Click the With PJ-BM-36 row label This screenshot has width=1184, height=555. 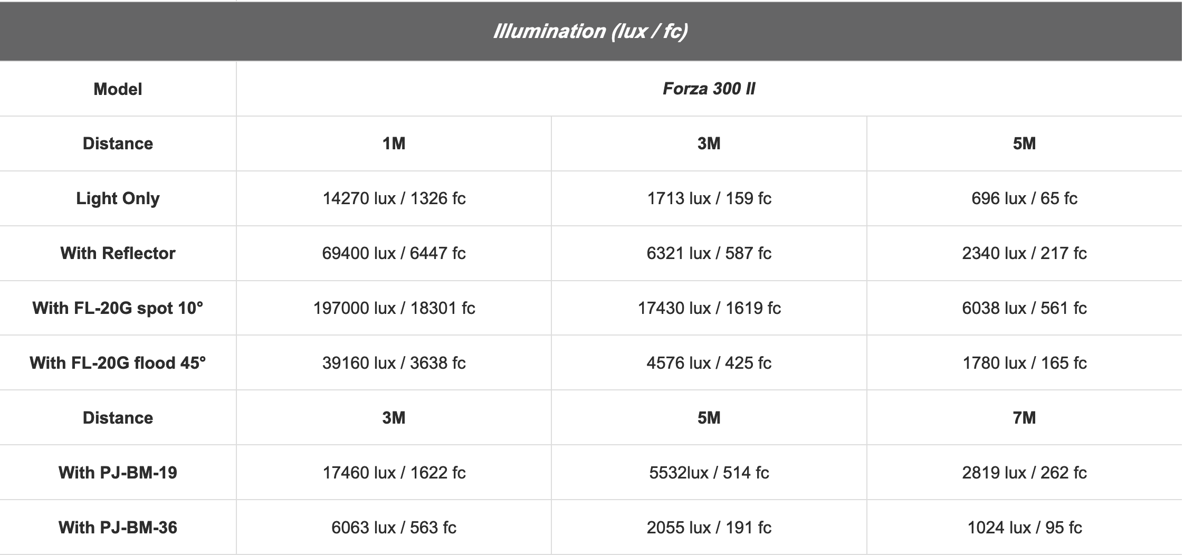click(x=118, y=528)
